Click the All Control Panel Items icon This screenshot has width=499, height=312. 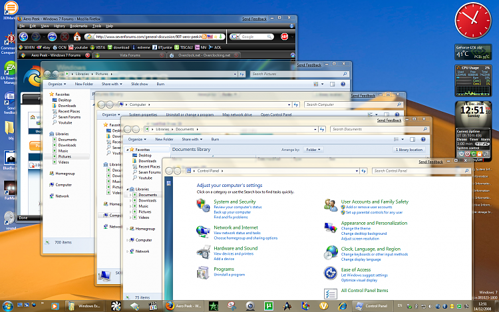(330, 293)
